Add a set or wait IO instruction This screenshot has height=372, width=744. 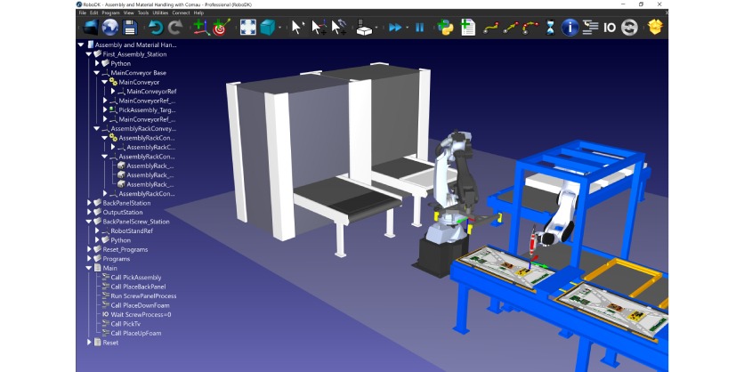pyautogui.click(x=610, y=28)
